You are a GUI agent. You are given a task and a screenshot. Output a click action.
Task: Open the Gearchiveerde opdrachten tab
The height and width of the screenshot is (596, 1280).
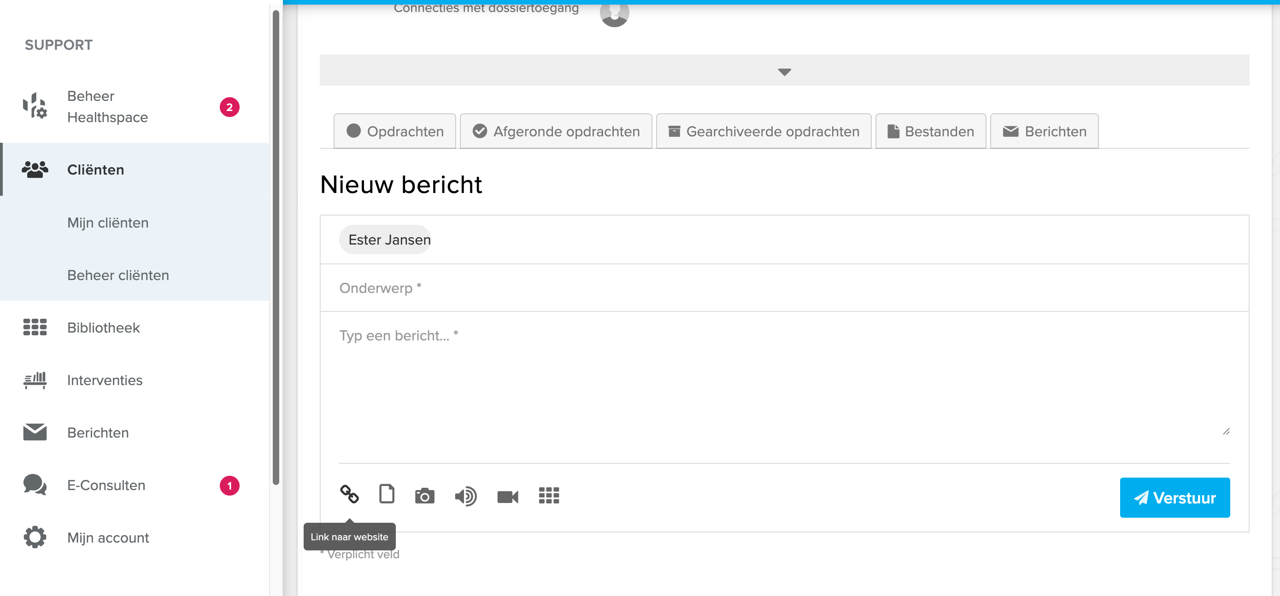(x=764, y=131)
